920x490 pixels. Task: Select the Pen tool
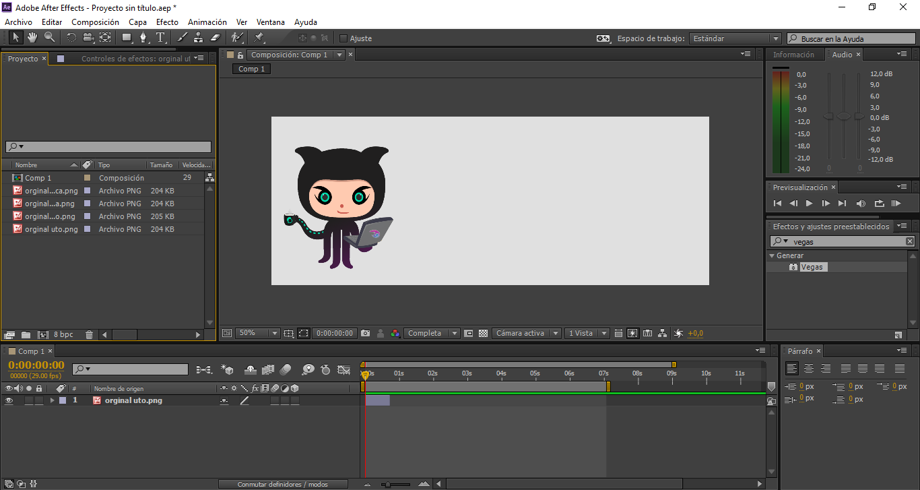pos(143,38)
